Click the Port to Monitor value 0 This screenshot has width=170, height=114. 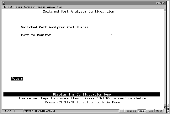point(111,35)
